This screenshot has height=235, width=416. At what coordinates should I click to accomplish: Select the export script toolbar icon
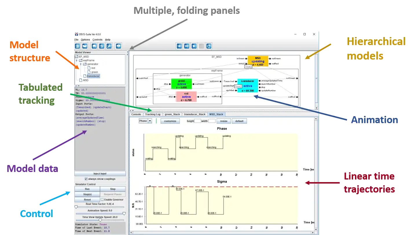pos(101,46)
